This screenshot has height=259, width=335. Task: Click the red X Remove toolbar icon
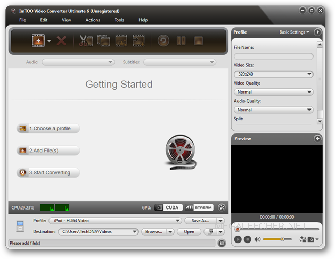tap(61, 40)
